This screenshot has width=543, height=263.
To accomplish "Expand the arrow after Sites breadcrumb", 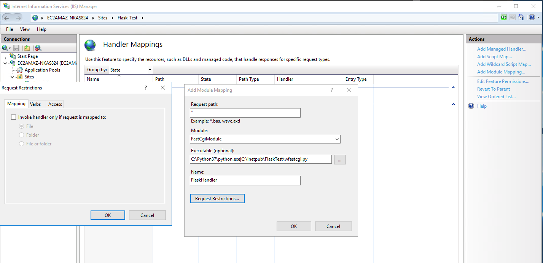I will (x=113, y=18).
